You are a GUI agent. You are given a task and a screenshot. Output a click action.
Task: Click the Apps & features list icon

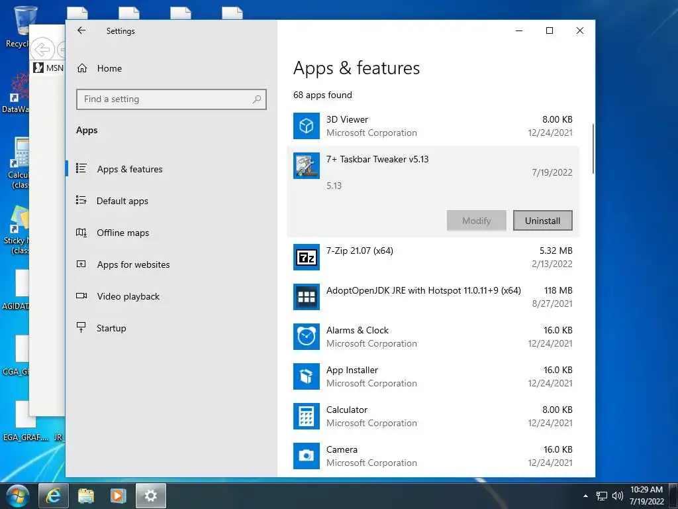tap(81, 168)
